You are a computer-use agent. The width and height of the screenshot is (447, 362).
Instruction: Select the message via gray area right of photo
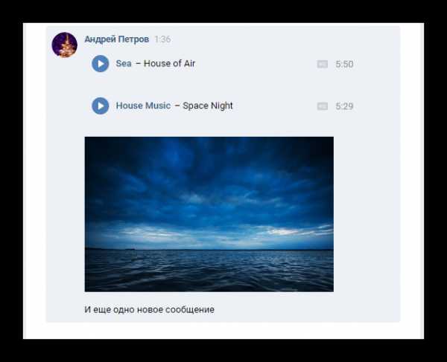367,214
